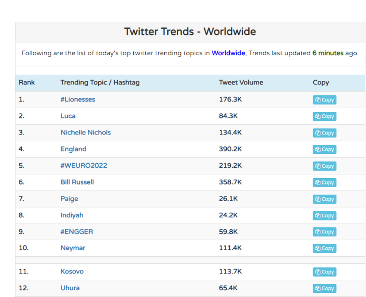The image size is (366, 297).
Task: Follow the England trend link
Action: pyautogui.click(x=73, y=149)
